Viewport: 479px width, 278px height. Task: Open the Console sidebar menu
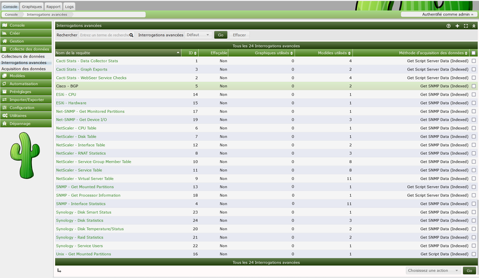(x=26, y=25)
